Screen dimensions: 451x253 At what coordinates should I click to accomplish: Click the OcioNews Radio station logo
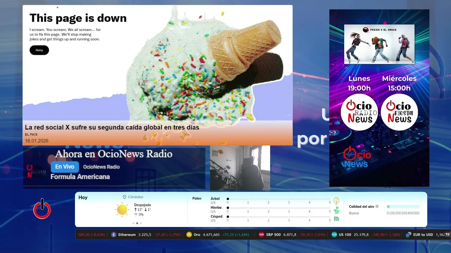coord(36,171)
